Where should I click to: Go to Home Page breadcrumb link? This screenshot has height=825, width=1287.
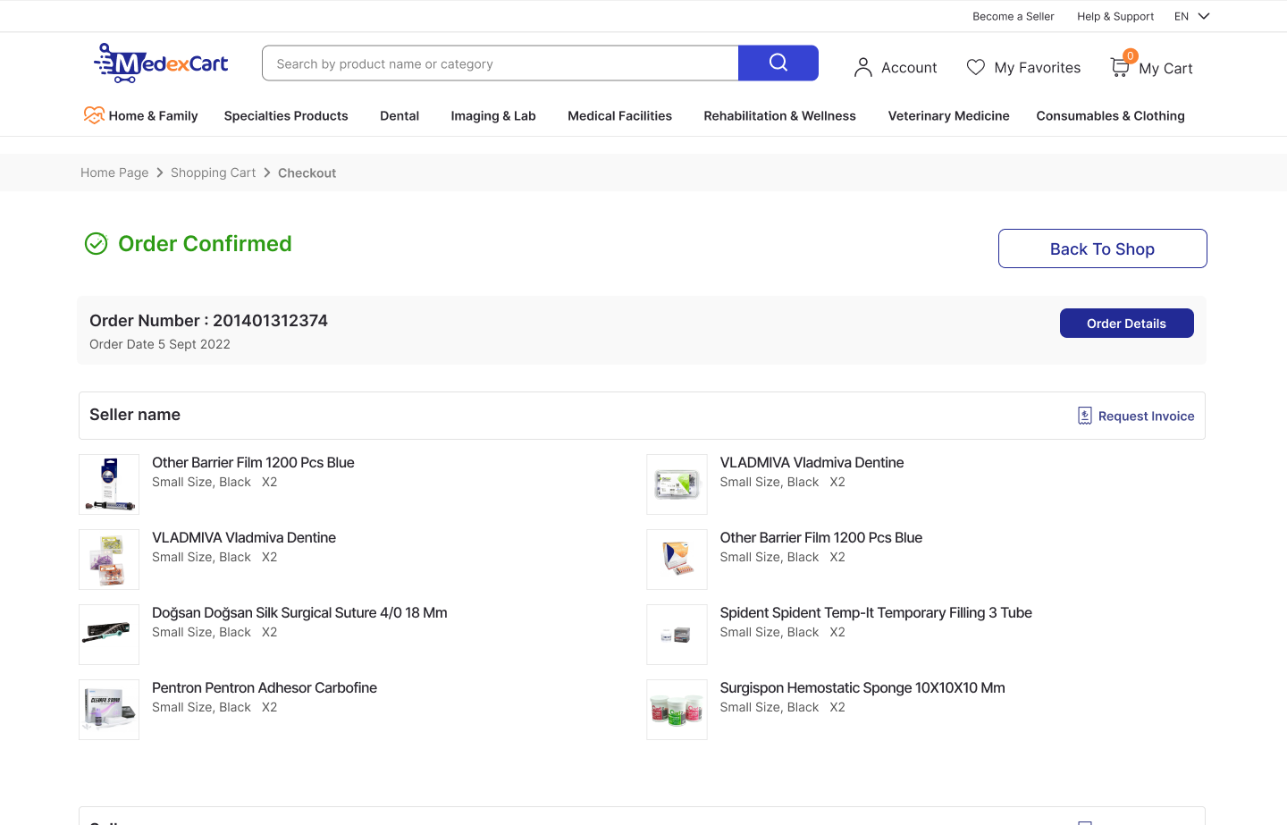coord(114,173)
